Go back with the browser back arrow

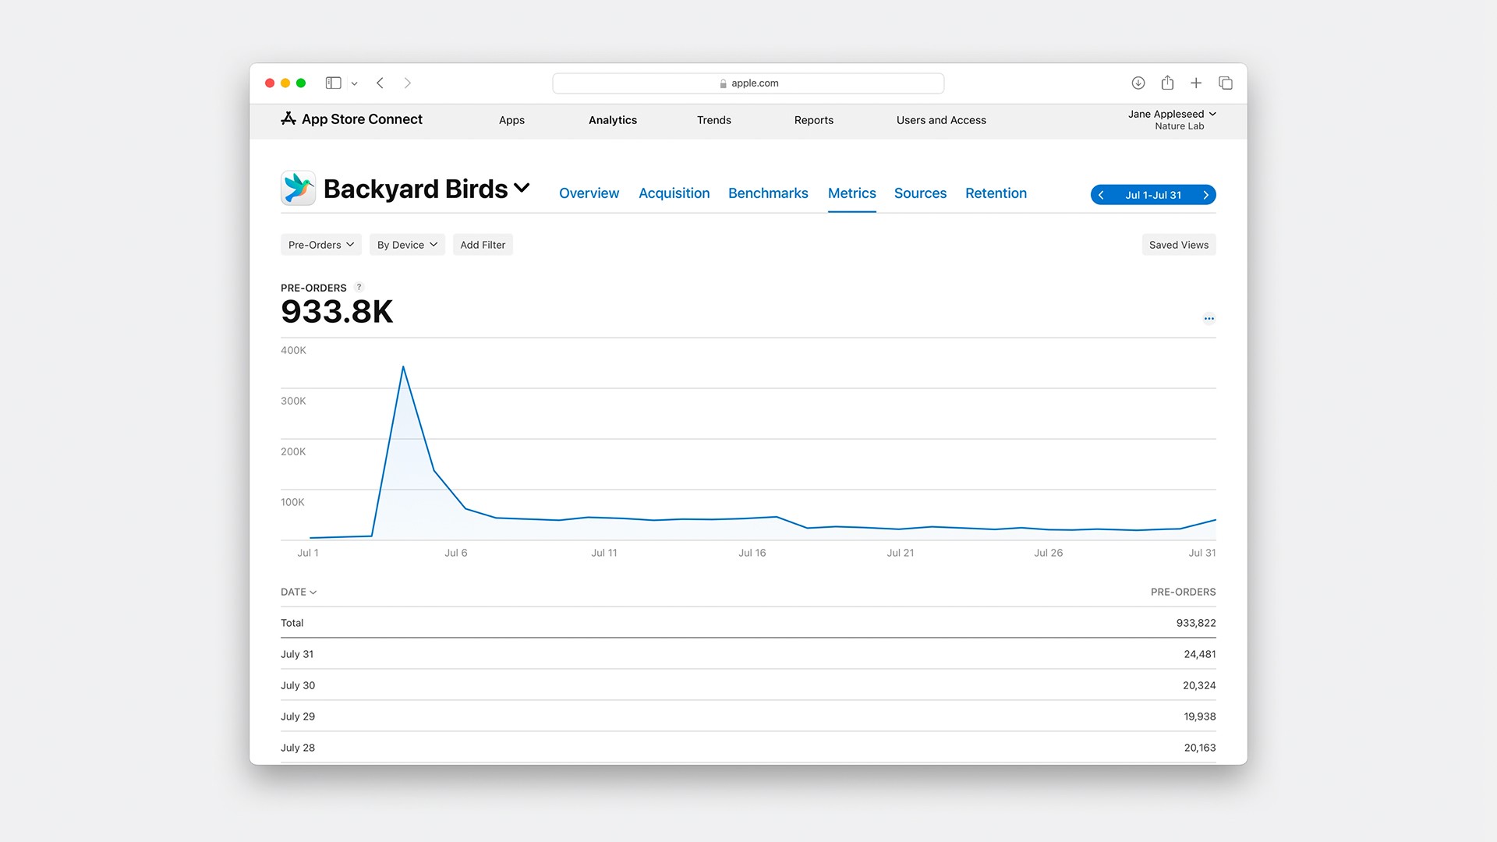[380, 83]
